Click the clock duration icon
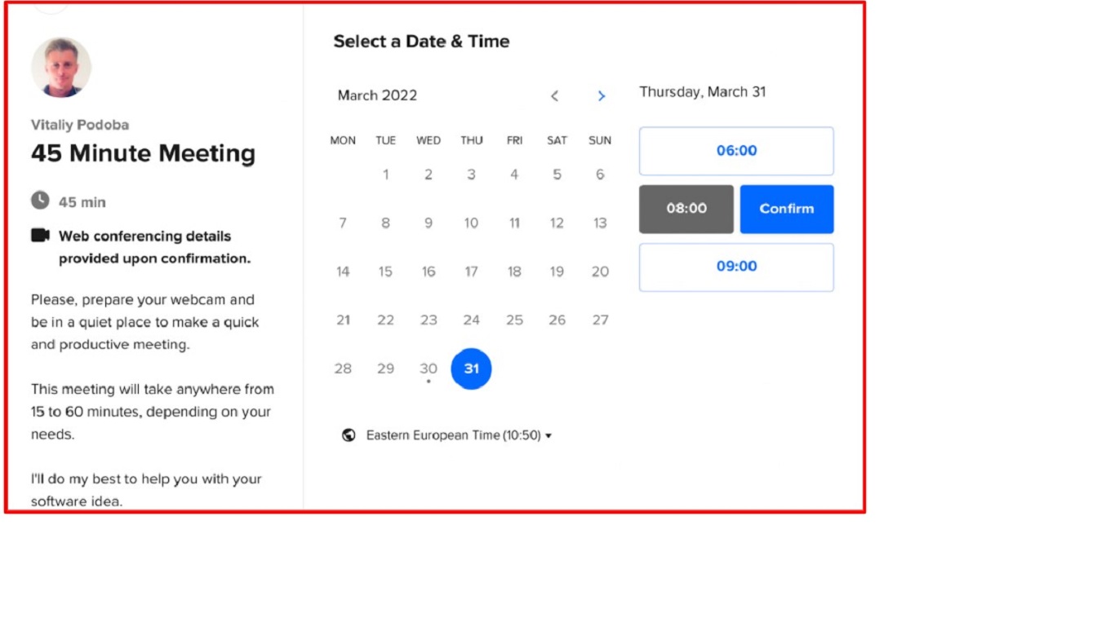Viewport: 1110px width, 627px height. 40,201
